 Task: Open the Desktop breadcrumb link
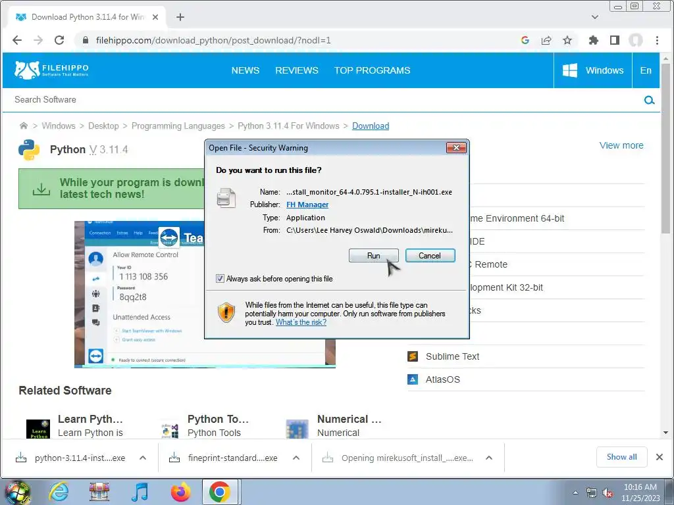(103, 126)
